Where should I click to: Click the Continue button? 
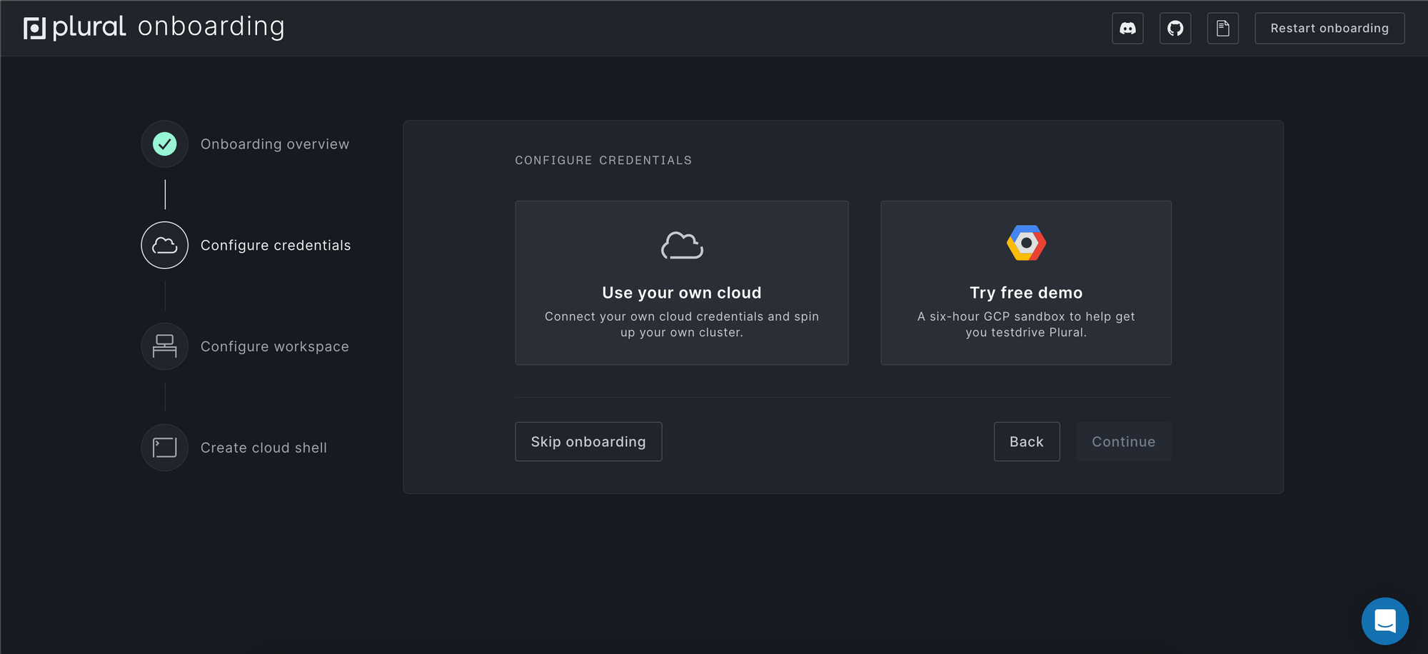[1124, 442]
